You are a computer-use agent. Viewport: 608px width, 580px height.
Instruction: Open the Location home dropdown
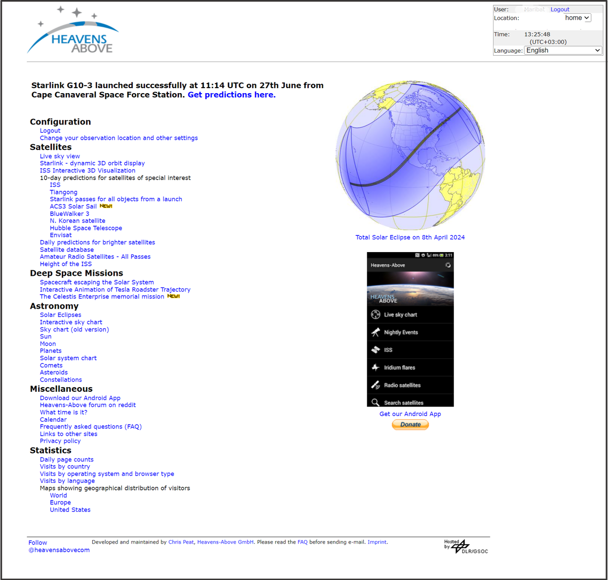(x=578, y=18)
